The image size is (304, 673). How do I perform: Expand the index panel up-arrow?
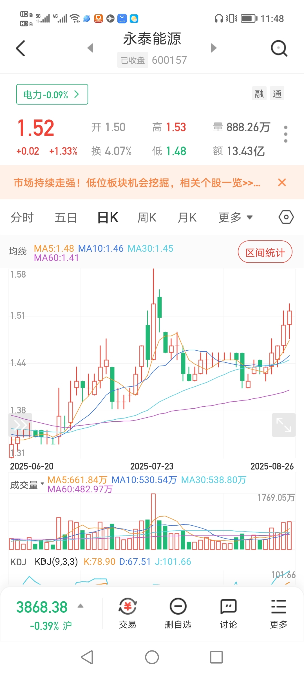click(81, 606)
